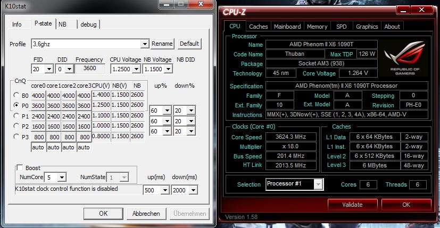Click the P3 core0 cell showing 800
Screen dimensions: 440x228
(x=38, y=137)
